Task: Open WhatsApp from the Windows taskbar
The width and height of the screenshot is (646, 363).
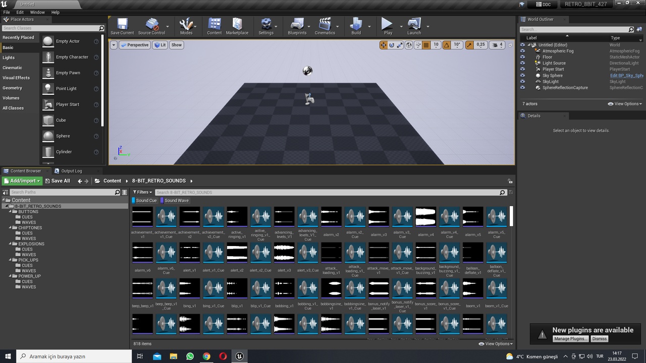Action: (190, 356)
